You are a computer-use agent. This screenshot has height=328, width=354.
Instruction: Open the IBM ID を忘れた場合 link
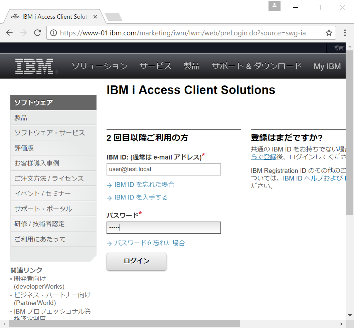[x=144, y=185]
